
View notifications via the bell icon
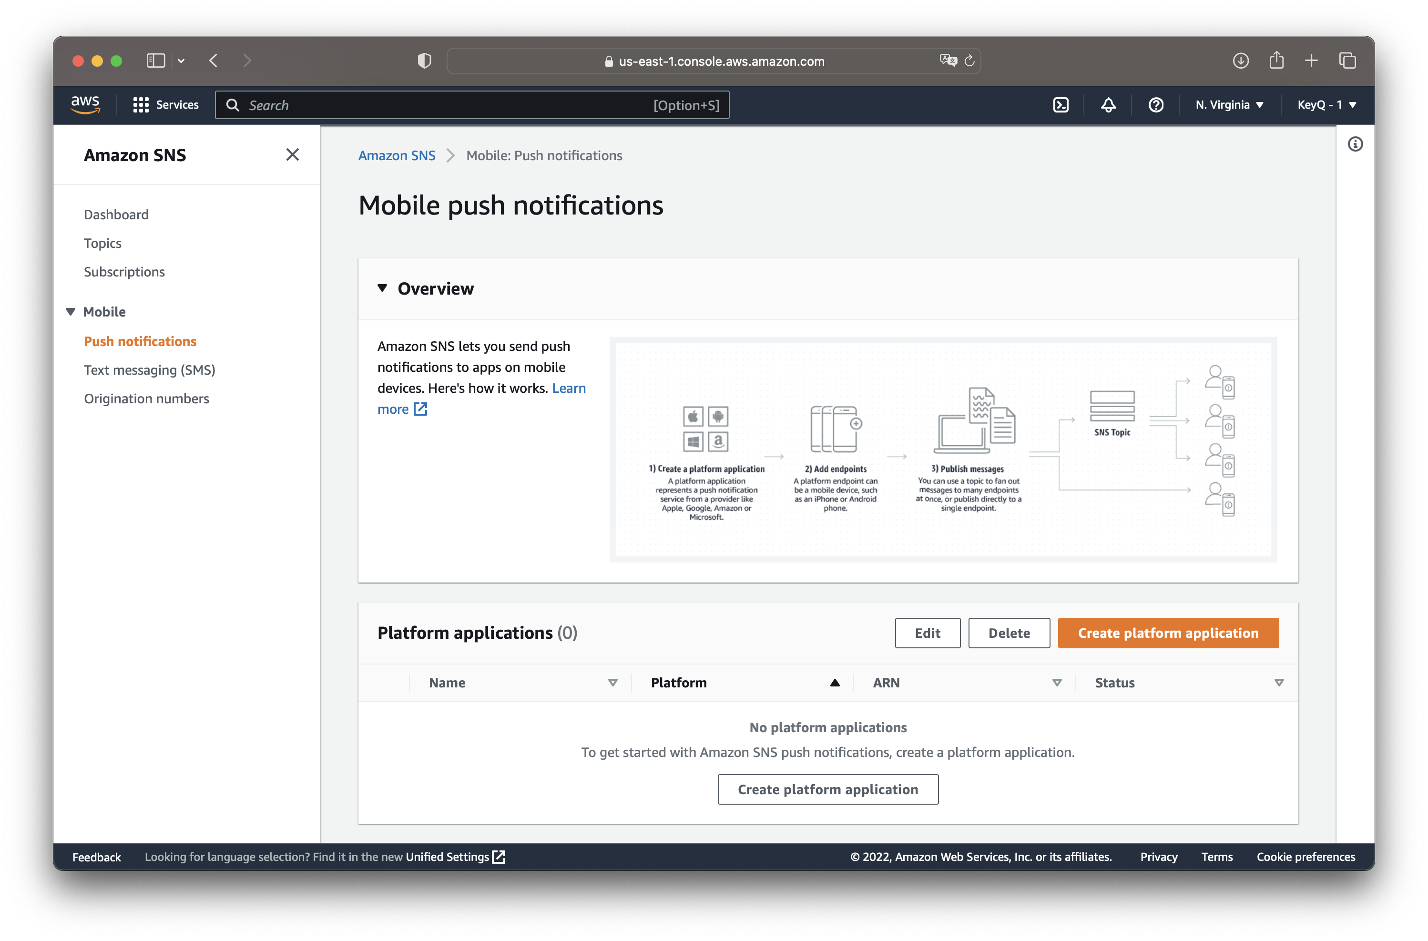click(x=1108, y=104)
